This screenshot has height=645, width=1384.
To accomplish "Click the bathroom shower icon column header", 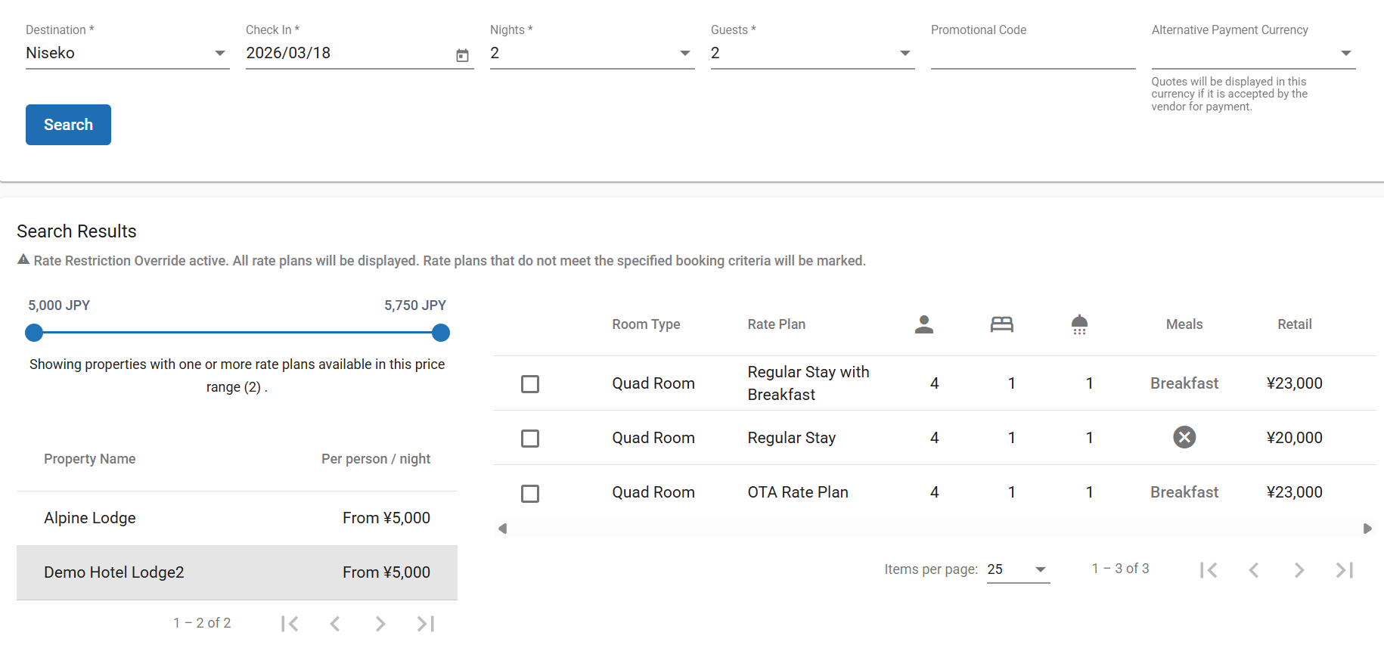I will 1079,325.
